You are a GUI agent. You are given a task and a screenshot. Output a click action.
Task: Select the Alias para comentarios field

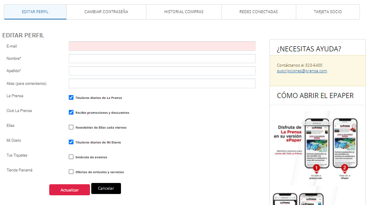click(x=162, y=84)
